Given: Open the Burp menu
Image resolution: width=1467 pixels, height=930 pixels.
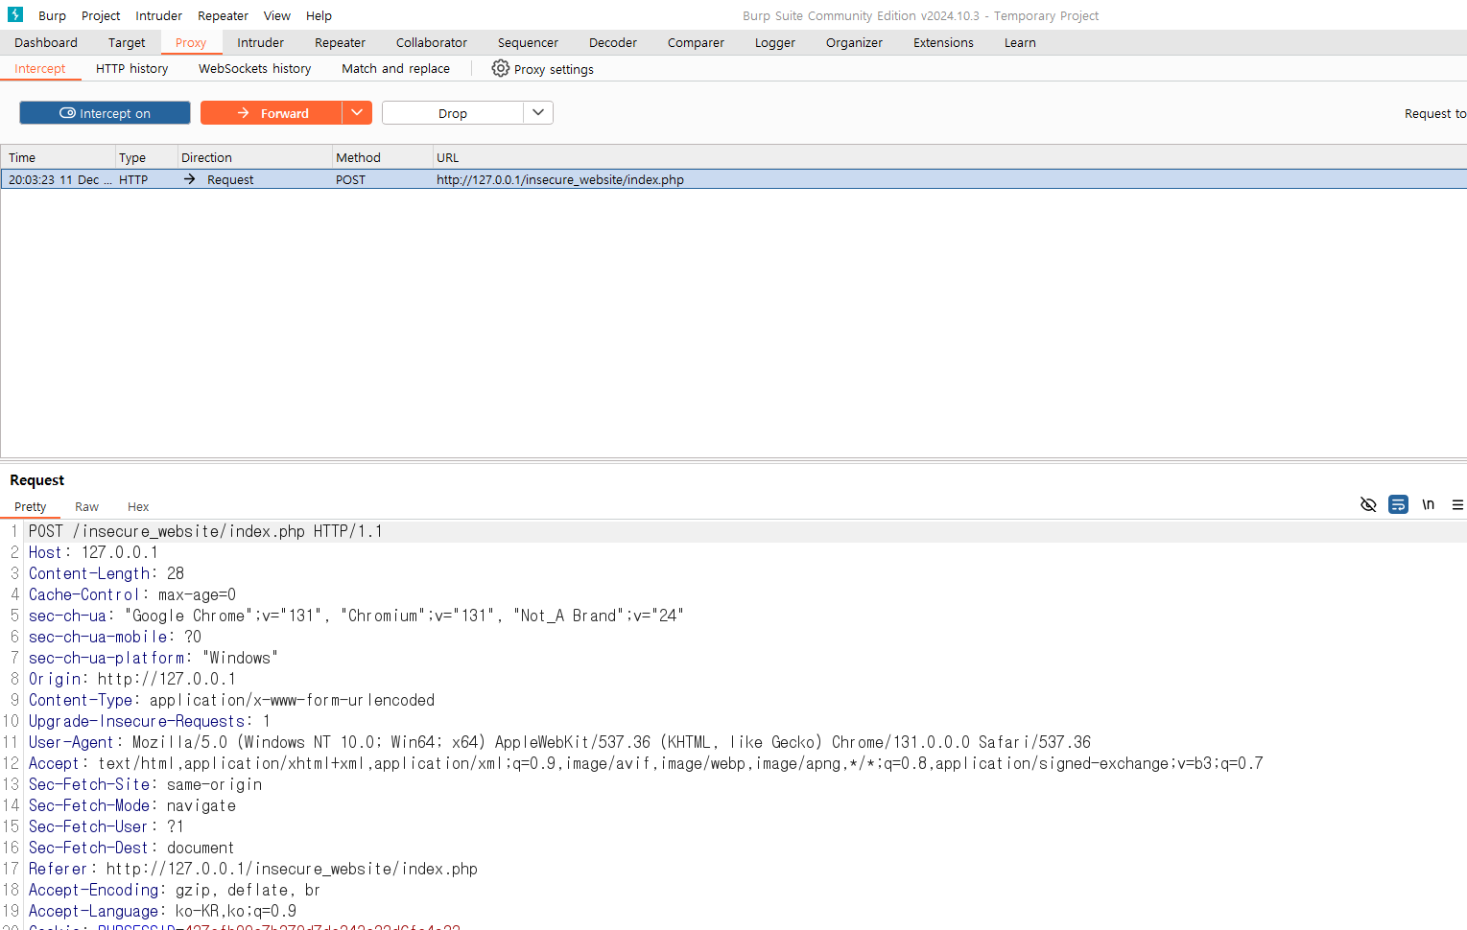Looking at the screenshot, I should tap(52, 15).
